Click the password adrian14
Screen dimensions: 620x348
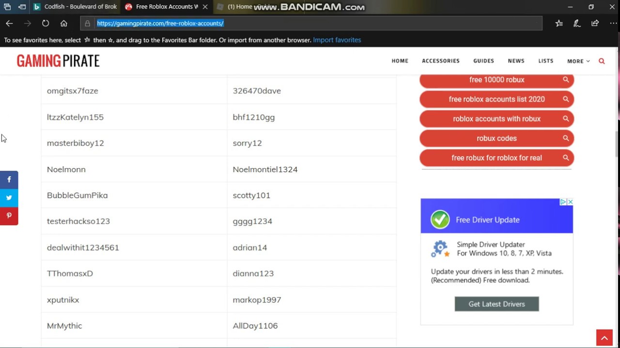(250, 247)
